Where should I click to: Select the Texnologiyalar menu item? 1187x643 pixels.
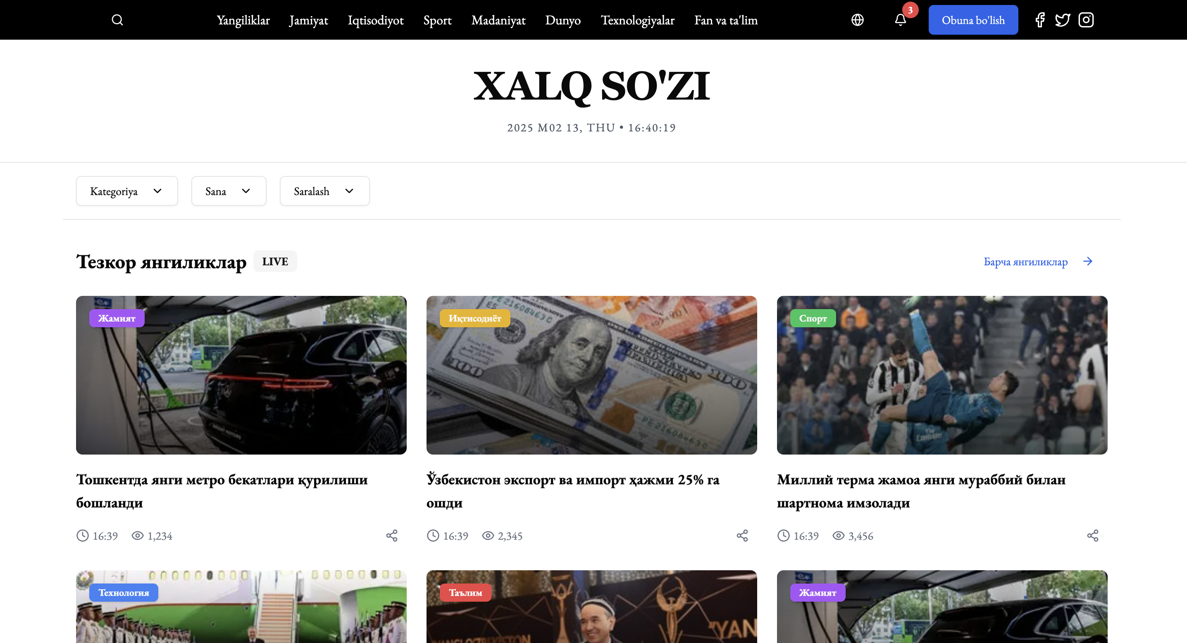637,20
